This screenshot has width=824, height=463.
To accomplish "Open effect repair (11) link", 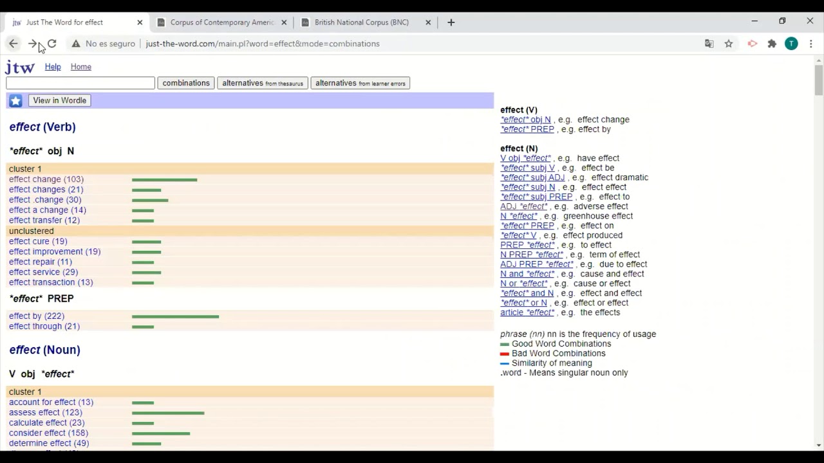I will 41,262.
